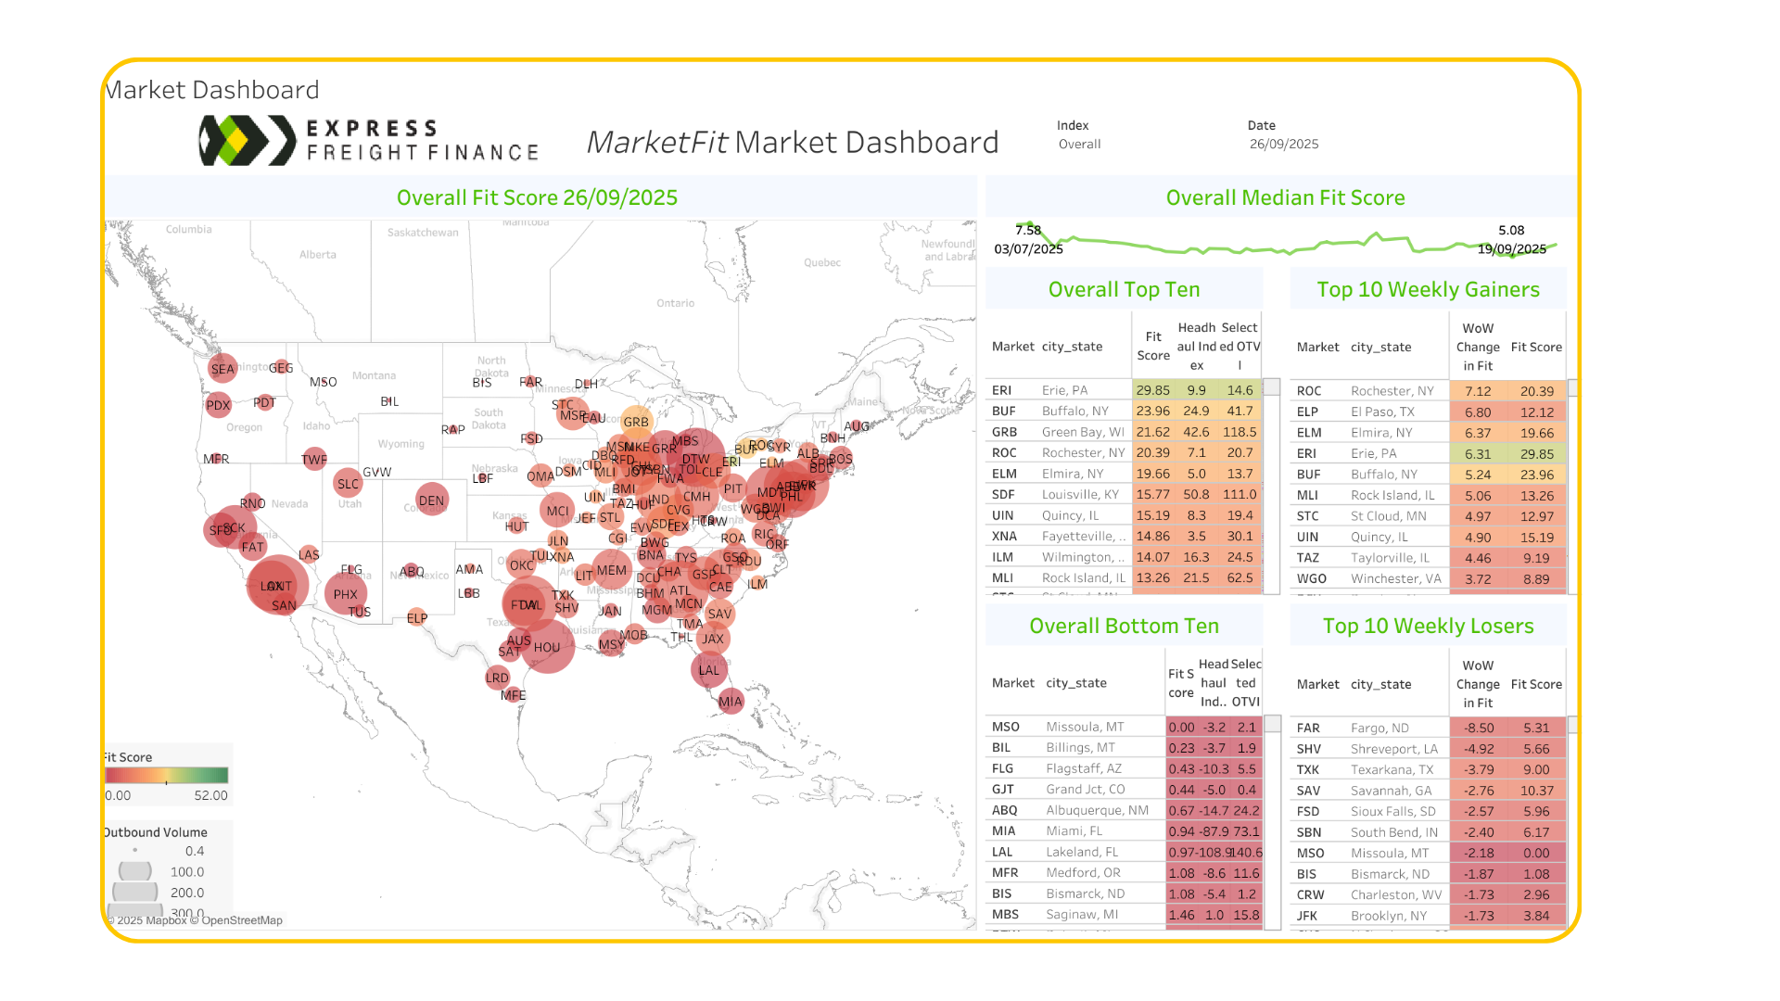This screenshot has width=1780, height=1001.
Task: Open the Date 26/09/2025 filter dropdown
Action: click(1283, 145)
